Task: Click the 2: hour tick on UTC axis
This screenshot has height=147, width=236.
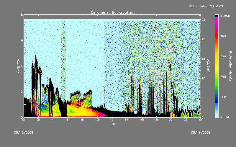Action: click(38, 120)
